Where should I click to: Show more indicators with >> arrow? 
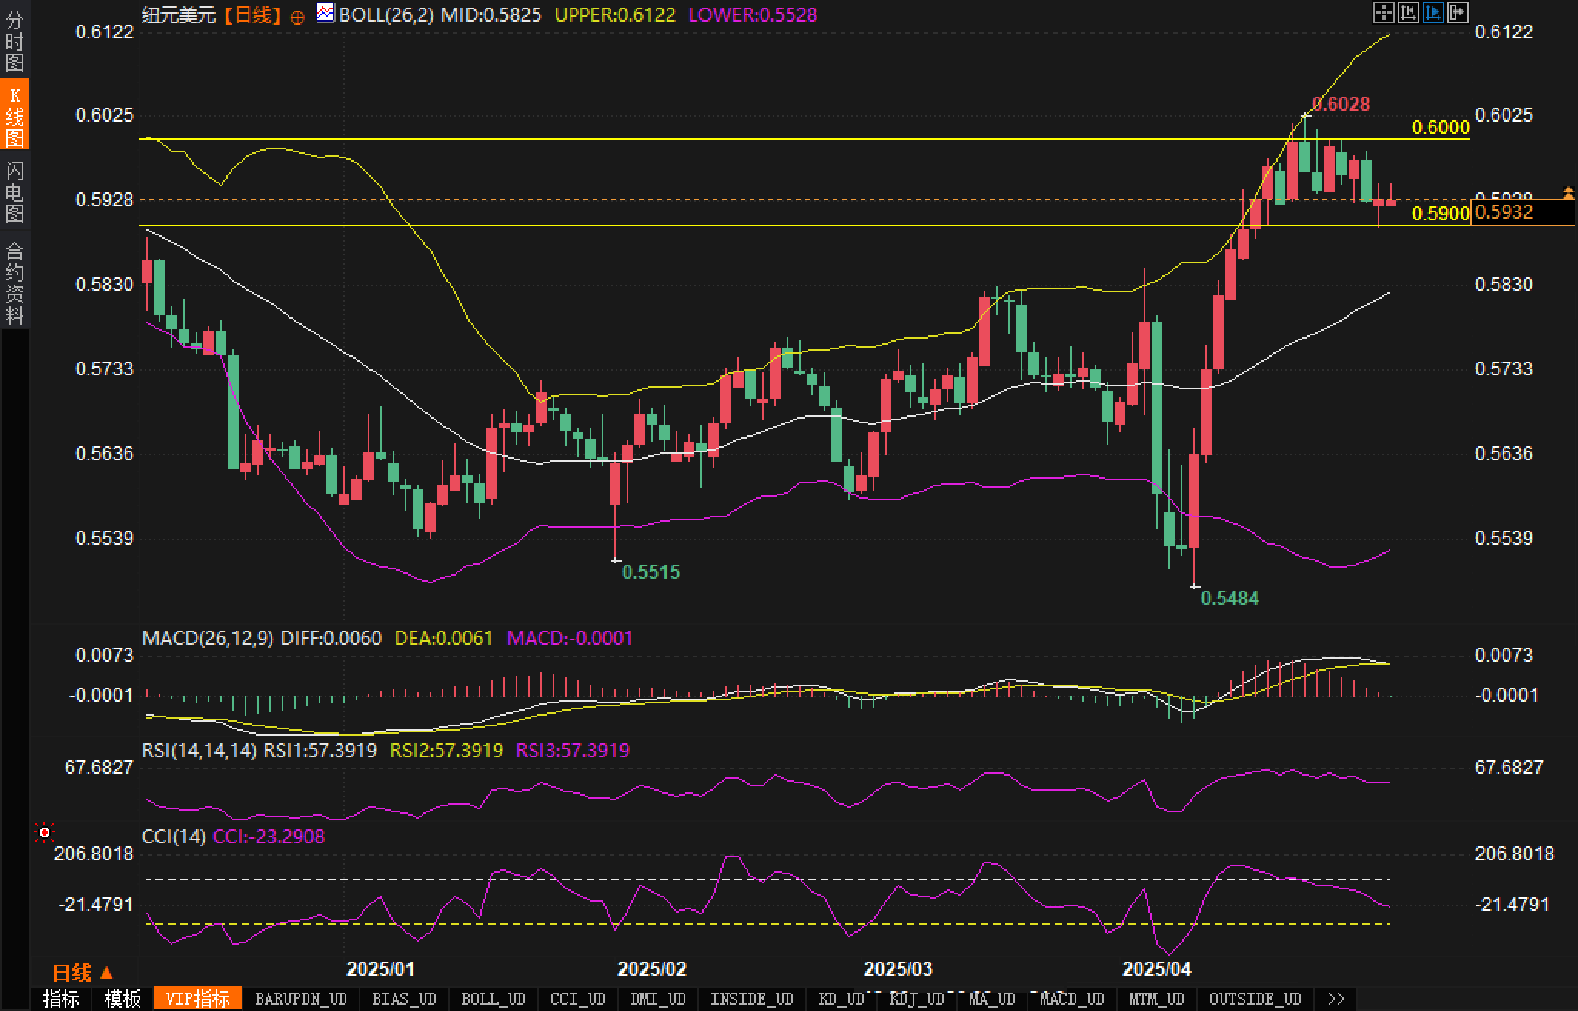[x=1336, y=999]
